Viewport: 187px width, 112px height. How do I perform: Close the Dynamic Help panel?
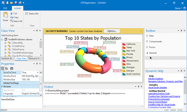tap(184, 71)
